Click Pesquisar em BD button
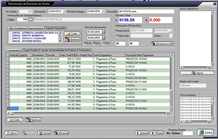This screenshot has width=218, height=139. click(x=162, y=44)
